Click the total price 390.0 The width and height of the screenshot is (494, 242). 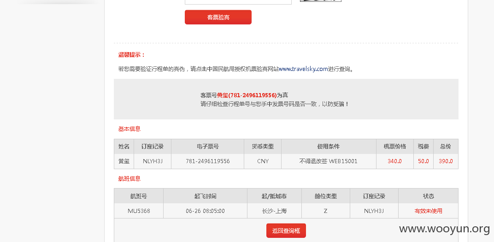click(446, 161)
